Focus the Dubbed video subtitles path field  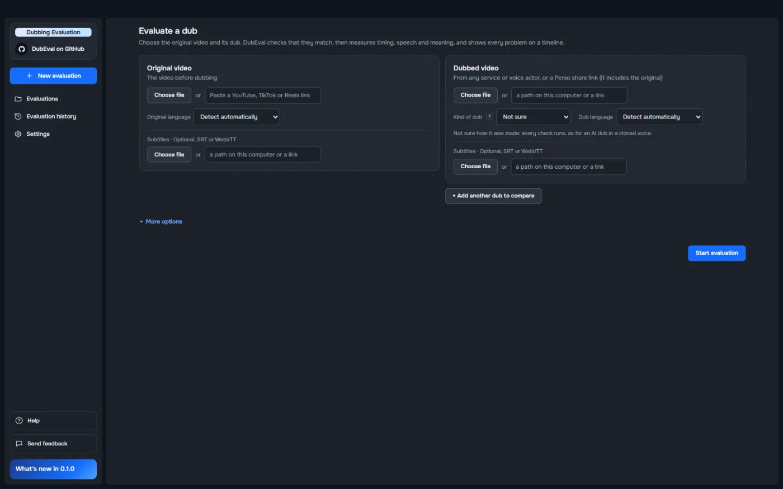coord(569,167)
